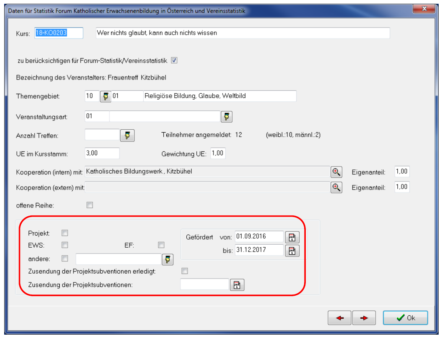Viewport: 442px width, 338px height.
Task: Click the Religiöse Bildung description field
Action: pos(220,96)
